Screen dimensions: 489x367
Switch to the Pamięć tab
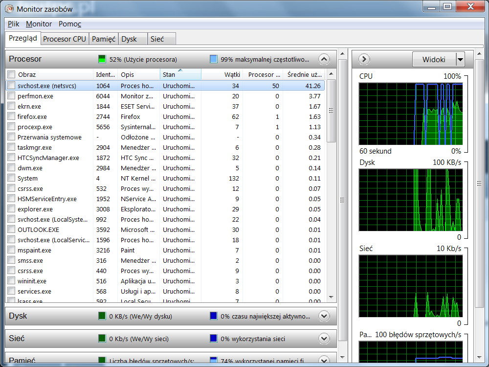tap(104, 39)
